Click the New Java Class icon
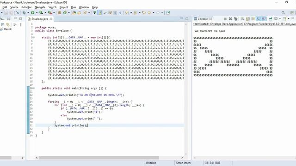296x166 pixels. click(65, 13)
